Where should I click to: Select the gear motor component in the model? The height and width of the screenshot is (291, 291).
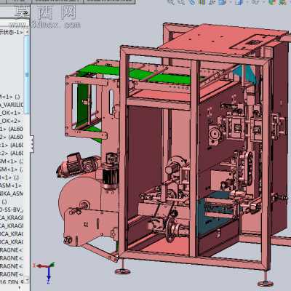click(78, 165)
